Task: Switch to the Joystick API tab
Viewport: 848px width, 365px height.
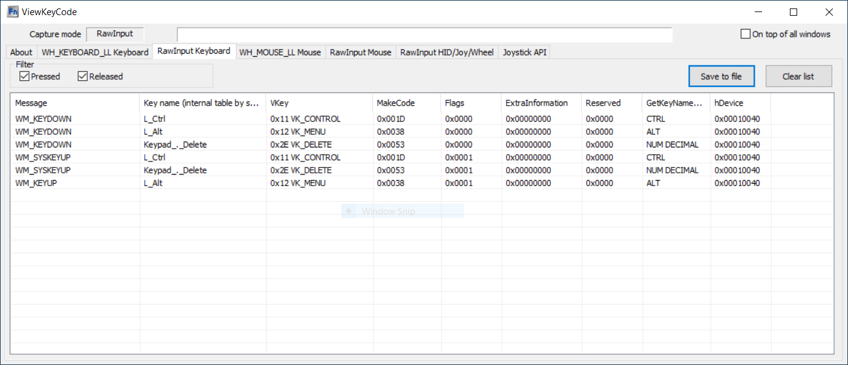Action: click(524, 53)
